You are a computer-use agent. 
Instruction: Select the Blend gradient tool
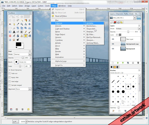22,32
